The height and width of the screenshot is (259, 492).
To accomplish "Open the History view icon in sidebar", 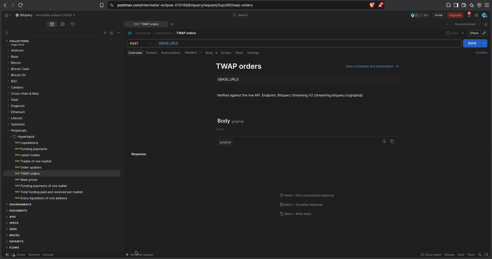I will coord(73,24).
